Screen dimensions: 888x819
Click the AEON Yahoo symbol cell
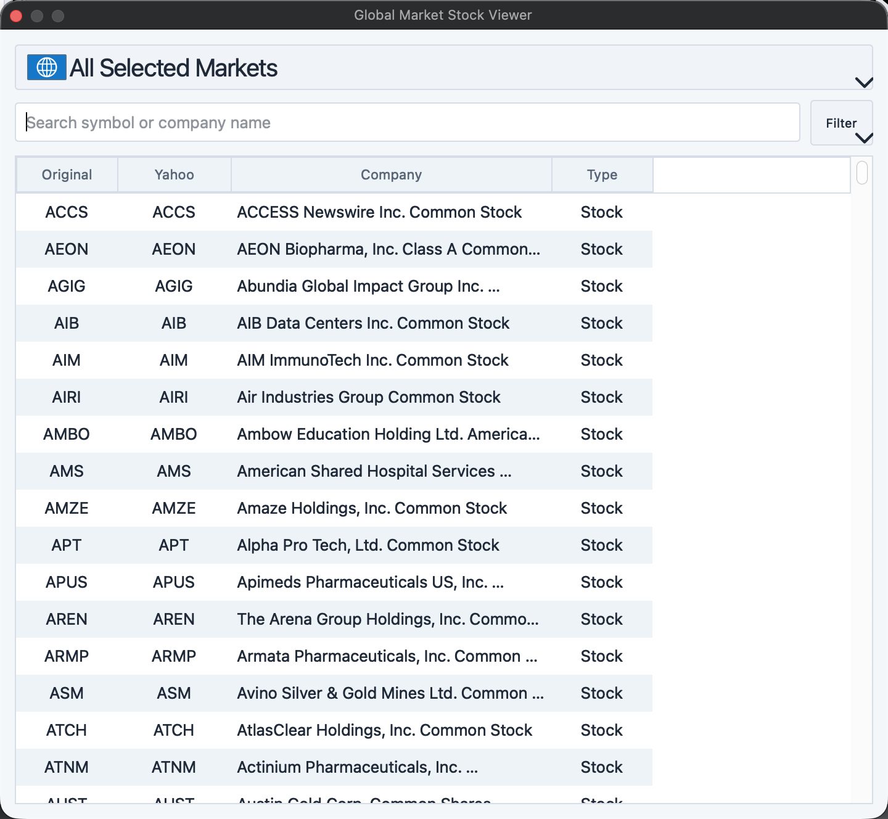[x=174, y=249]
